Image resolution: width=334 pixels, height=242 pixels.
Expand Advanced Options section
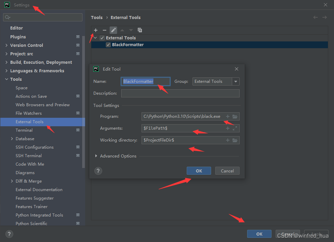[x=96, y=156]
